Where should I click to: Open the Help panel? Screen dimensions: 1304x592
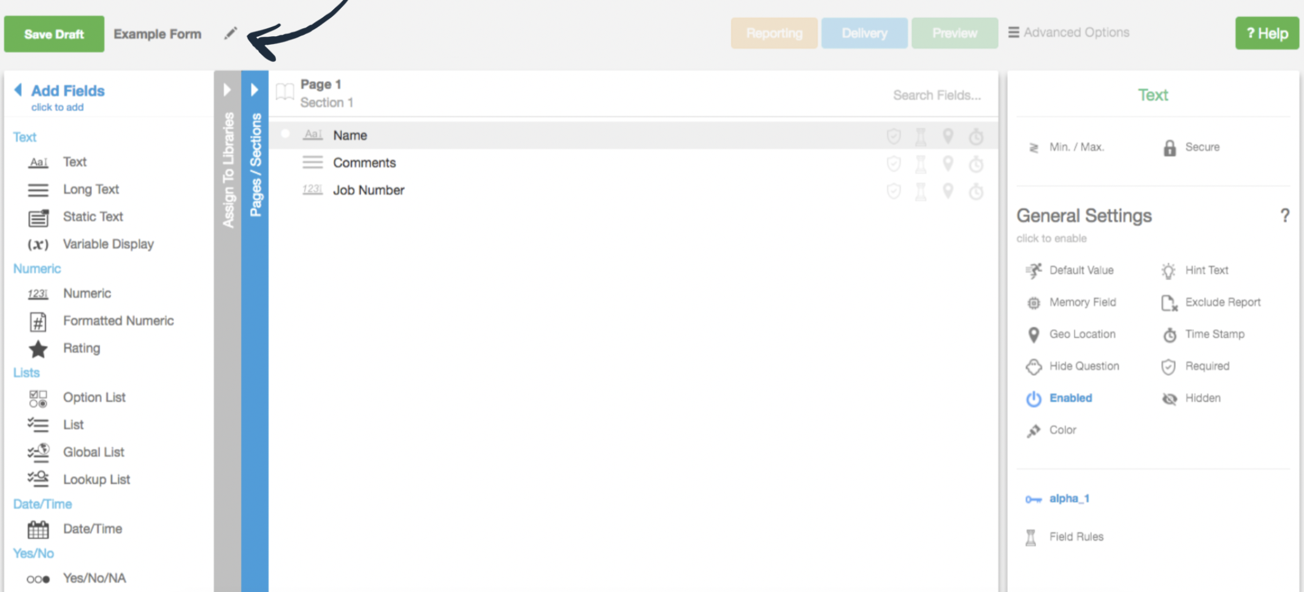click(x=1267, y=34)
